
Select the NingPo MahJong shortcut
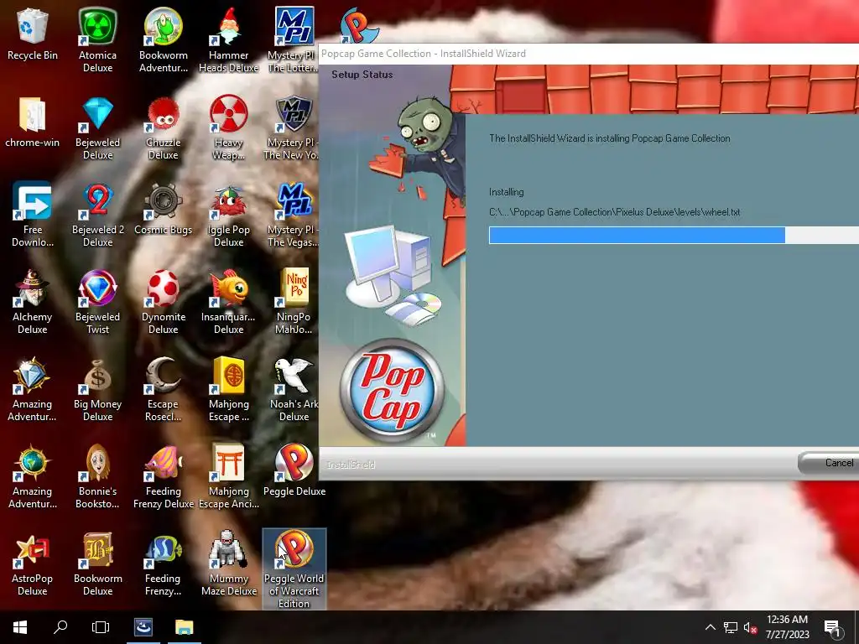pyautogui.click(x=294, y=301)
